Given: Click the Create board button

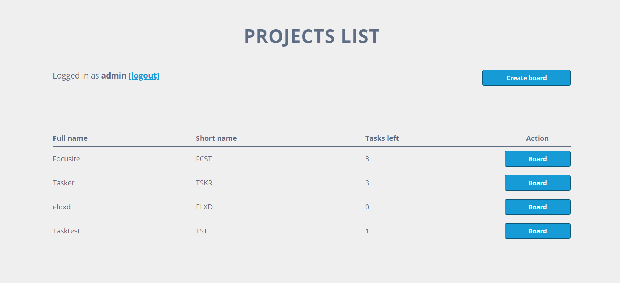Looking at the screenshot, I should (x=526, y=78).
